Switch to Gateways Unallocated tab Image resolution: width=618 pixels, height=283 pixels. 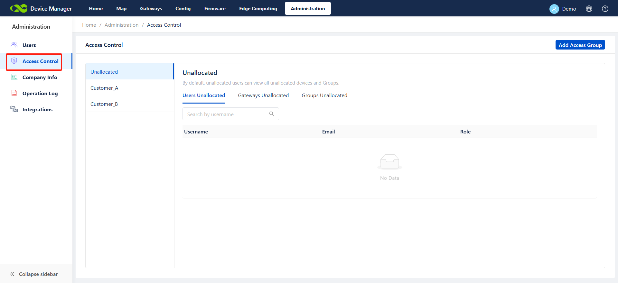263,96
